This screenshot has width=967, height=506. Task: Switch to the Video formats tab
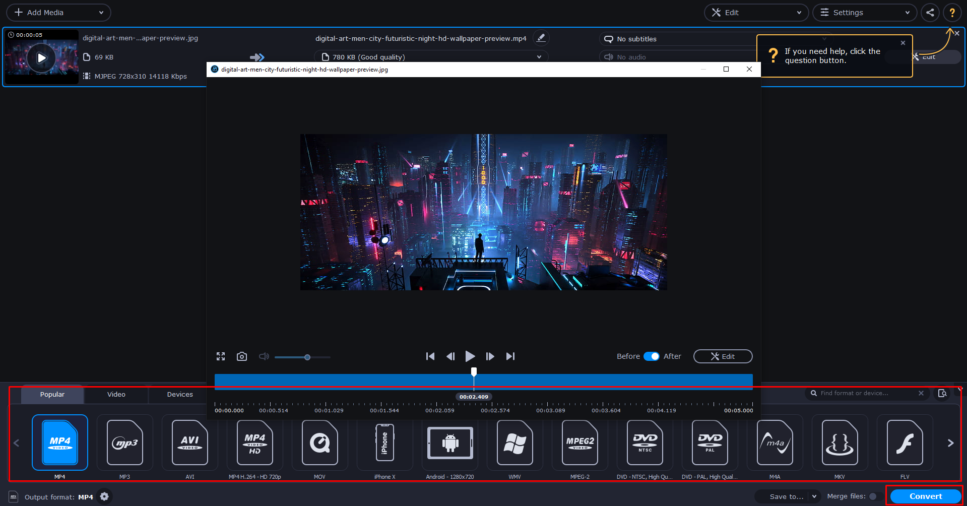pyautogui.click(x=116, y=395)
